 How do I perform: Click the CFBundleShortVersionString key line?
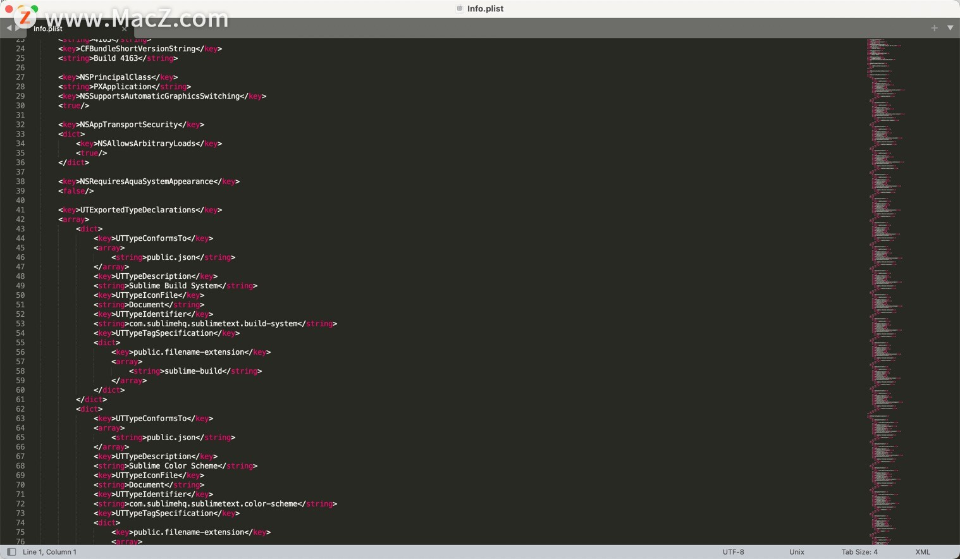pyautogui.click(x=140, y=49)
